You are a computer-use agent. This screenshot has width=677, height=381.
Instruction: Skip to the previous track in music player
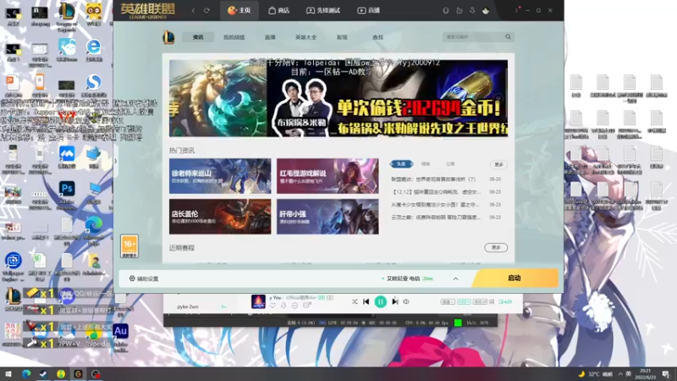[x=366, y=301]
